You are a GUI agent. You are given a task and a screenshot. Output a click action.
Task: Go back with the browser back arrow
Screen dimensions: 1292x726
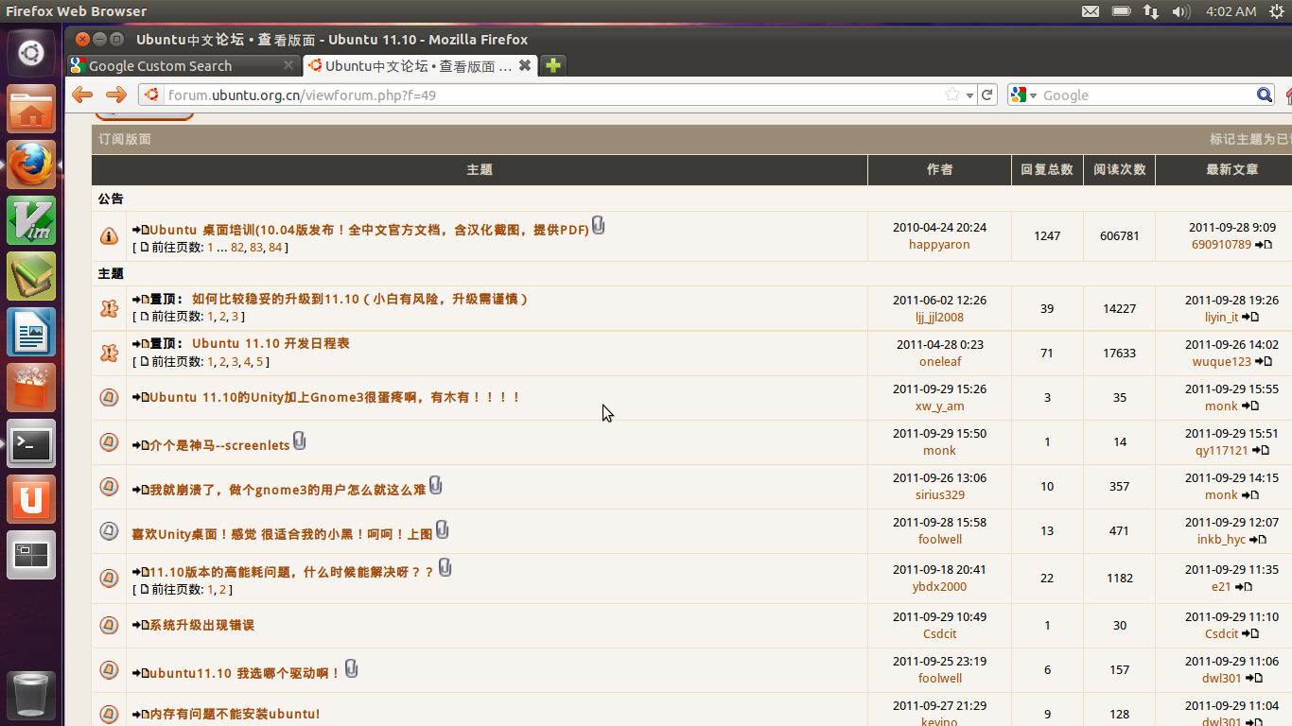tap(82, 95)
